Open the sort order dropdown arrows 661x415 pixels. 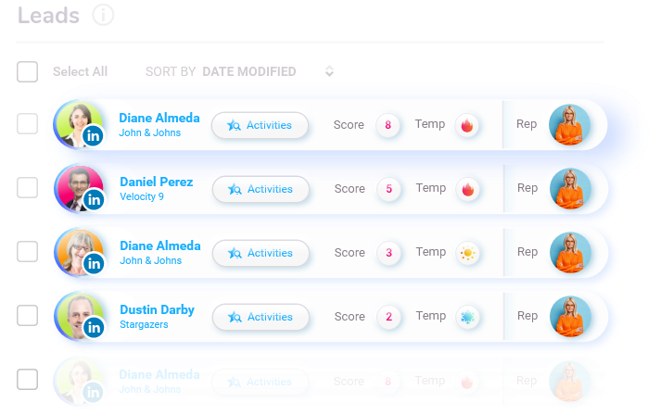[x=329, y=71]
